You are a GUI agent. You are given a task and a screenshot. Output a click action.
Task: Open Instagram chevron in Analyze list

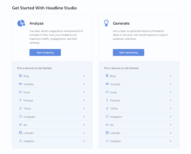click(84, 117)
